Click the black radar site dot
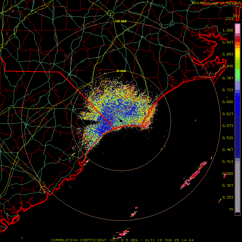The width and height of the screenshot is (242, 242). [x=121, y=121]
